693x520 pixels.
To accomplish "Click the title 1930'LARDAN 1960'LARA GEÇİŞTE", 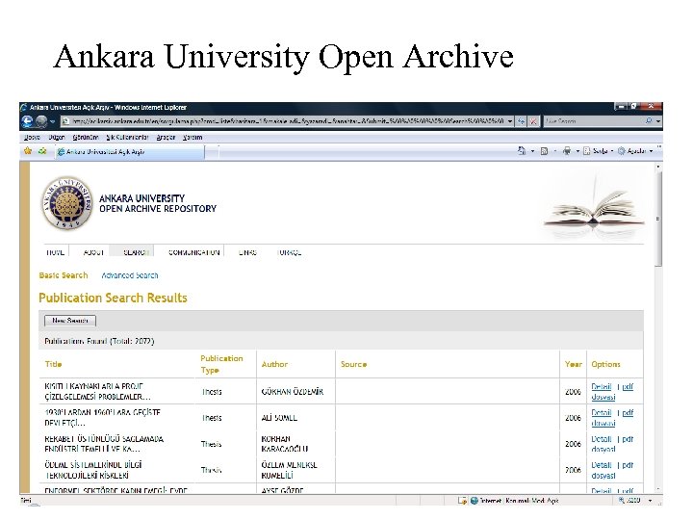I will coord(103,417).
